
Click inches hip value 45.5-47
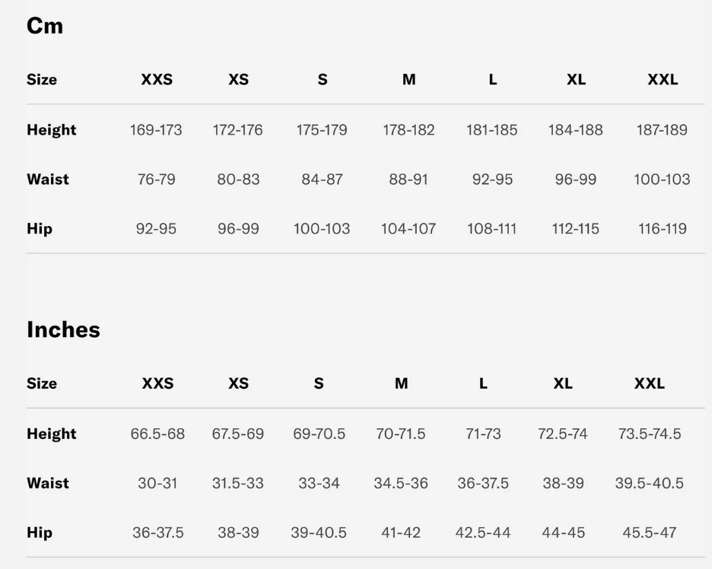649,532
